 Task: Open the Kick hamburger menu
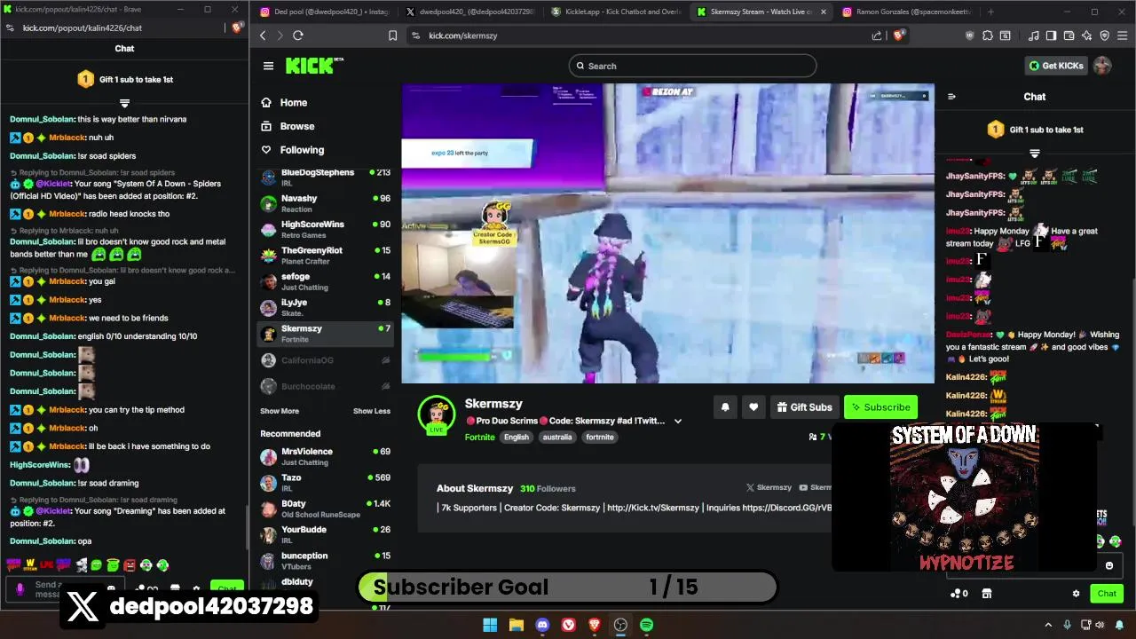[x=268, y=66]
